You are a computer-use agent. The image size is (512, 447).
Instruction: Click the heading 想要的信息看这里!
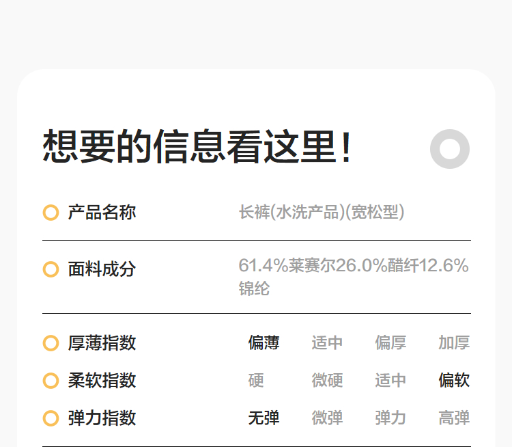point(197,146)
